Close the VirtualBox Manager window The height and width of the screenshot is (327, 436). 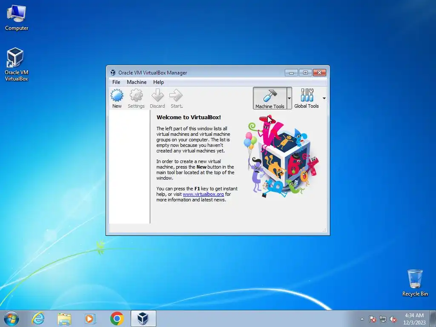pos(319,72)
